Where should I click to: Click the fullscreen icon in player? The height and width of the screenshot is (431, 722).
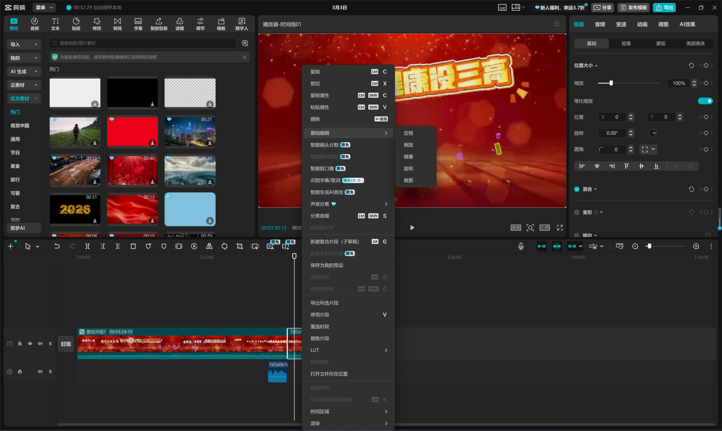pos(560,227)
